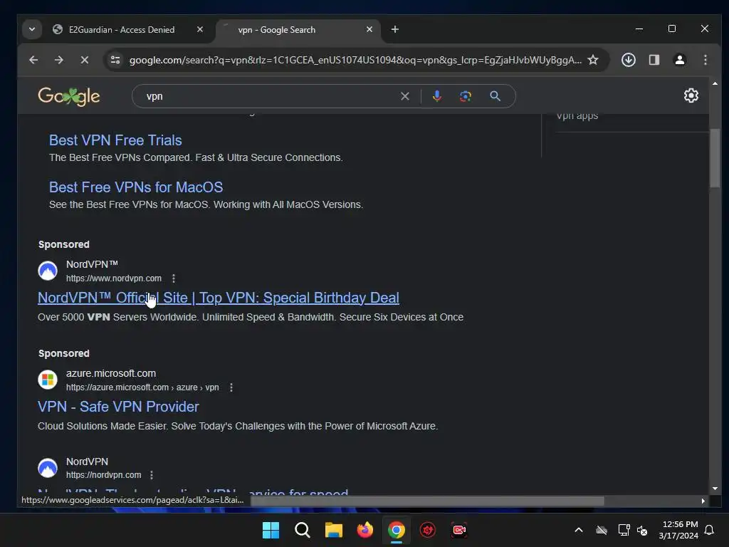Click the Chrome taskbar icon
Viewport: 729px width, 547px height.
tap(396, 530)
